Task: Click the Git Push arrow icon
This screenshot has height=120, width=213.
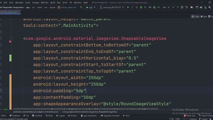Action: (177, 7)
